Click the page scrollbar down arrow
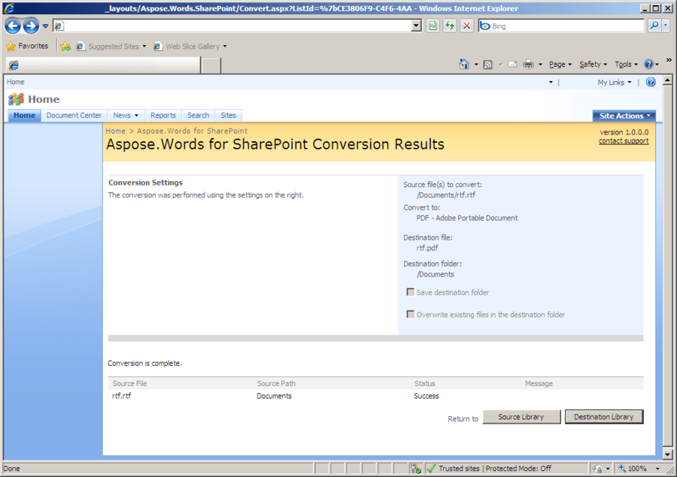The width and height of the screenshot is (677, 477). point(667,454)
